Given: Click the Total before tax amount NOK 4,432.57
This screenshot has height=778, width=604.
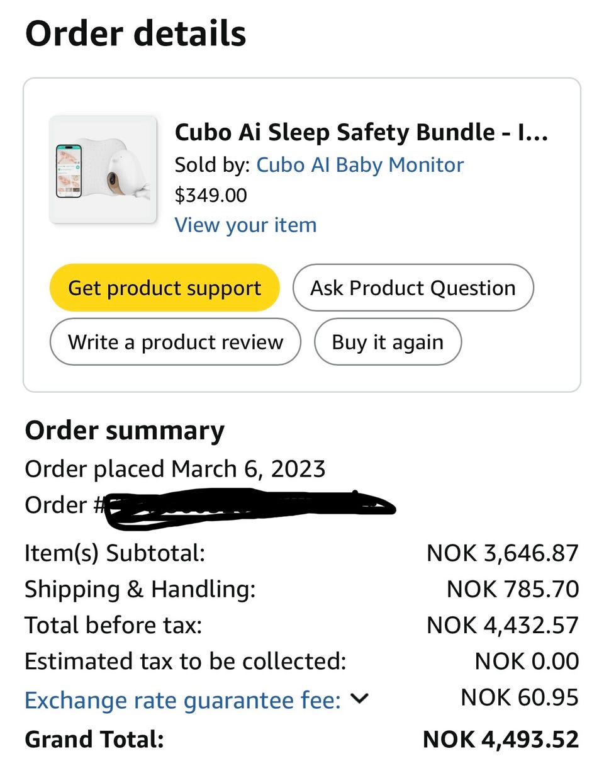Looking at the screenshot, I should tap(502, 625).
